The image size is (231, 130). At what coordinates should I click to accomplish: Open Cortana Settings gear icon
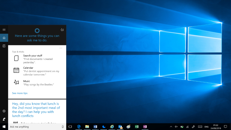pyautogui.click(x=4, y=111)
